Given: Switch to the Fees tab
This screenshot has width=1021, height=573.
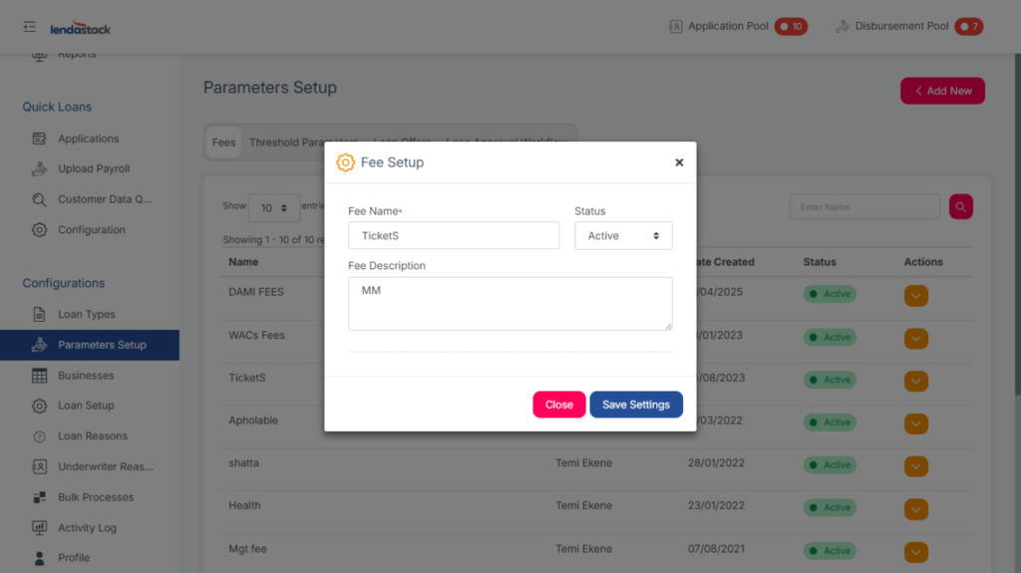Looking at the screenshot, I should 224,143.
